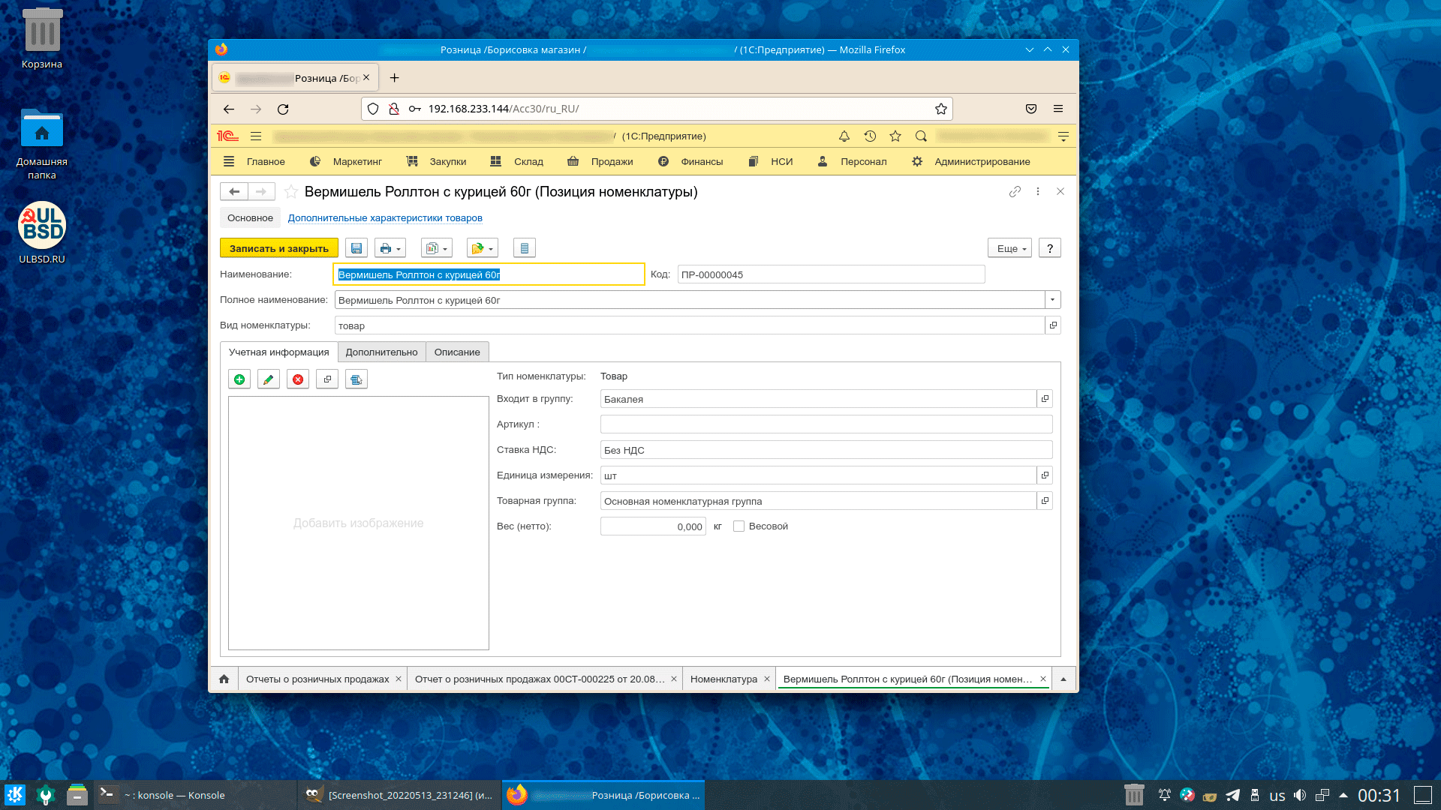This screenshot has height=810, width=1441.
Task: Open the printer dropdown menu
Action: pos(390,248)
